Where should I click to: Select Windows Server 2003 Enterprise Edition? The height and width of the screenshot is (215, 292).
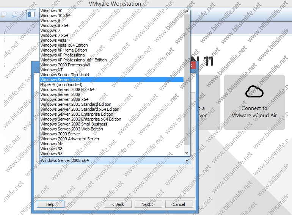111,114
